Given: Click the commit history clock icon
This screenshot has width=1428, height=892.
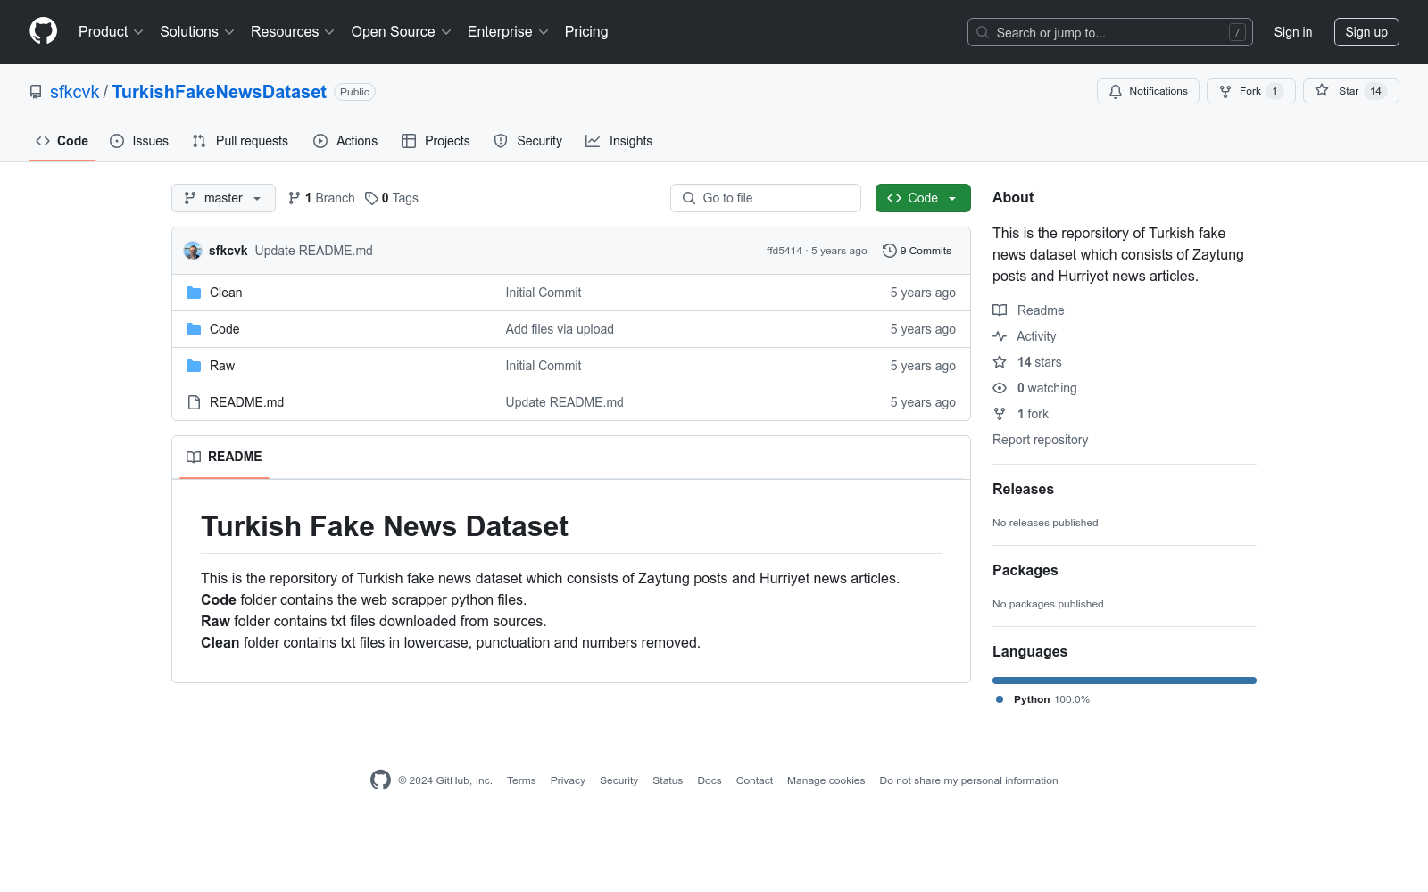Looking at the screenshot, I should (x=889, y=251).
